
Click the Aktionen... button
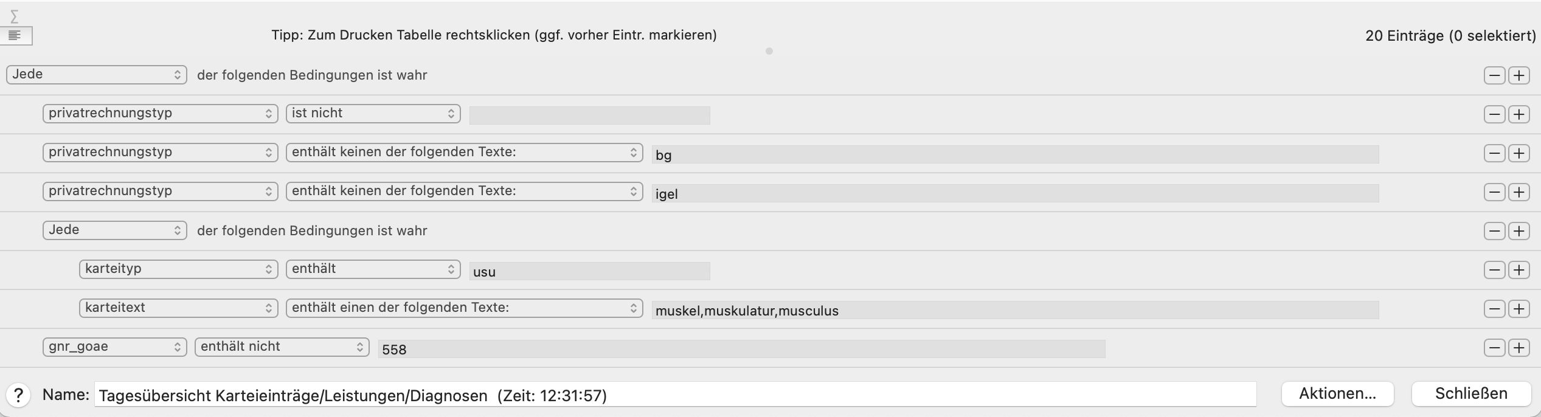[1337, 394]
